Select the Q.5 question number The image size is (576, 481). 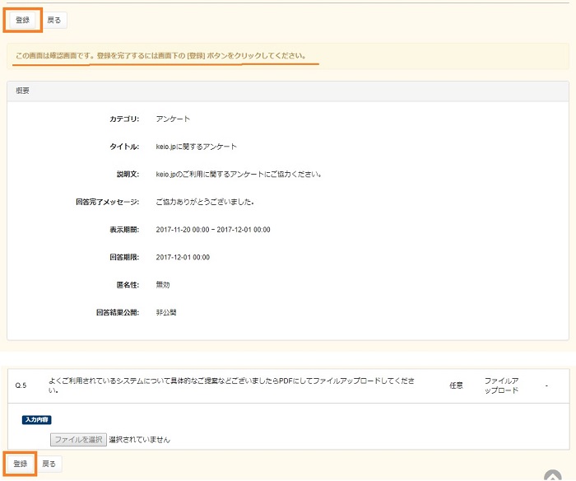pyautogui.click(x=21, y=385)
